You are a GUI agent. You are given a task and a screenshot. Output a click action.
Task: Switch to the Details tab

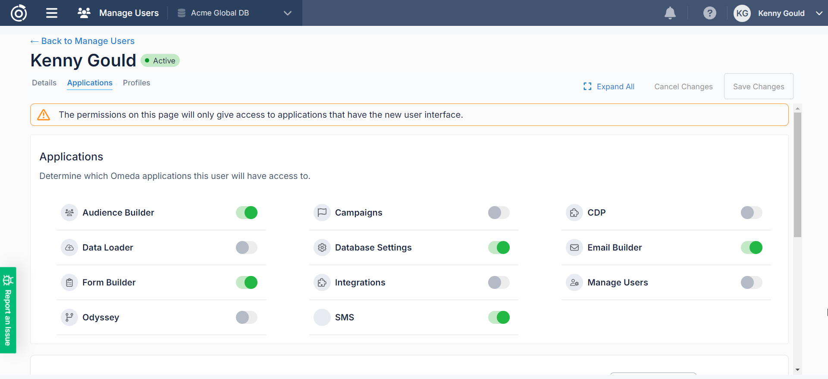tap(44, 83)
